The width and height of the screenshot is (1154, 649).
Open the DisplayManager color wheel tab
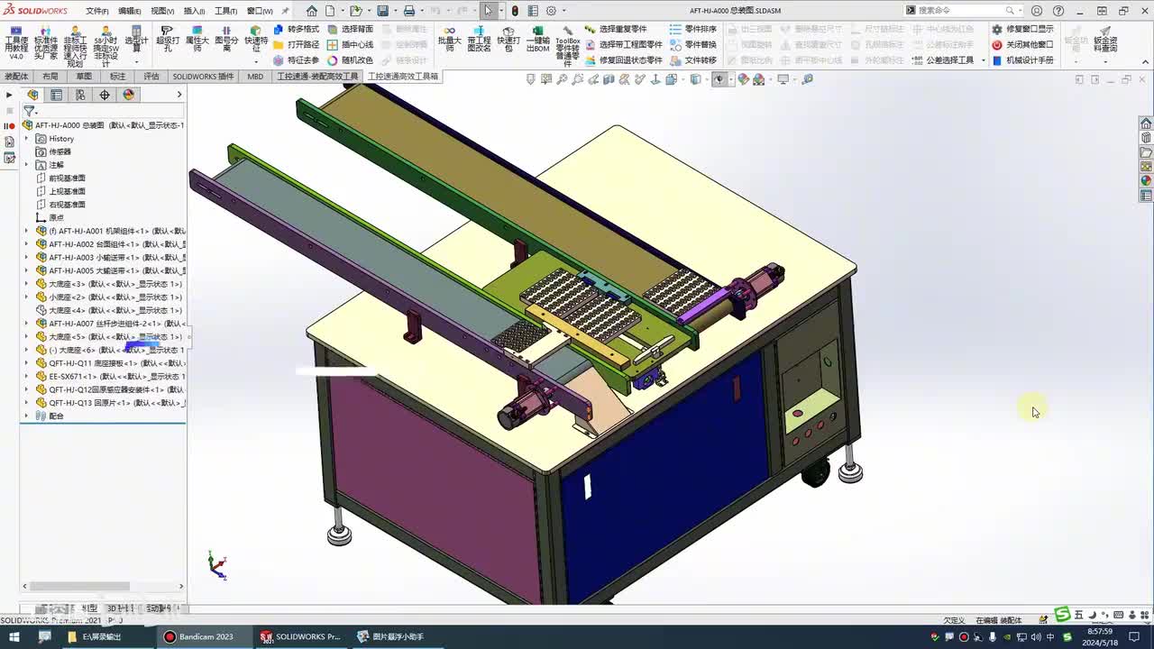(x=128, y=95)
